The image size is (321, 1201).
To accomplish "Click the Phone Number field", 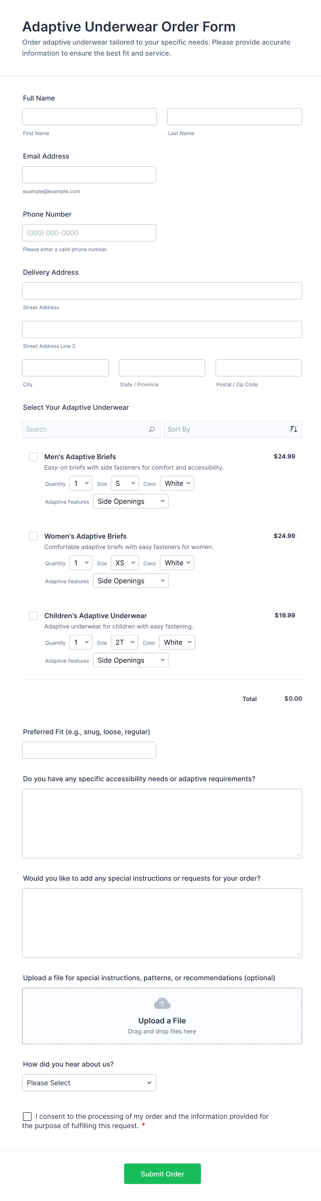I will 89,233.
